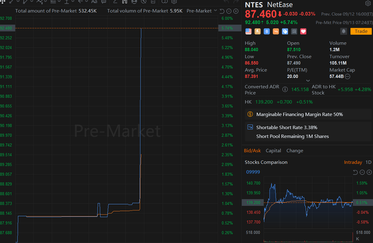Open the 09999 stock link
373x243 pixels.
(253, 172)
